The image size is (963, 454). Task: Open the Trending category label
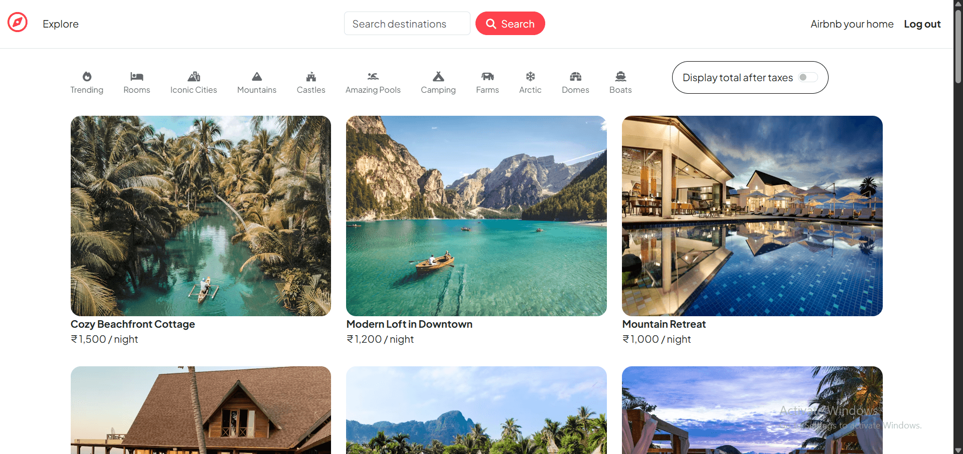pos(87,90)
